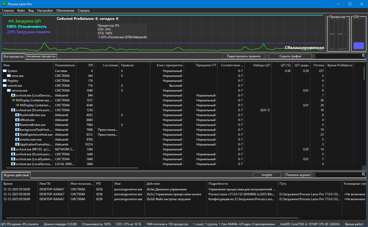Image resolution: width=368 pixels, height=227 pixels.
Task: Click the wininit.exe tree item
Action: click(x=14, y=86)
